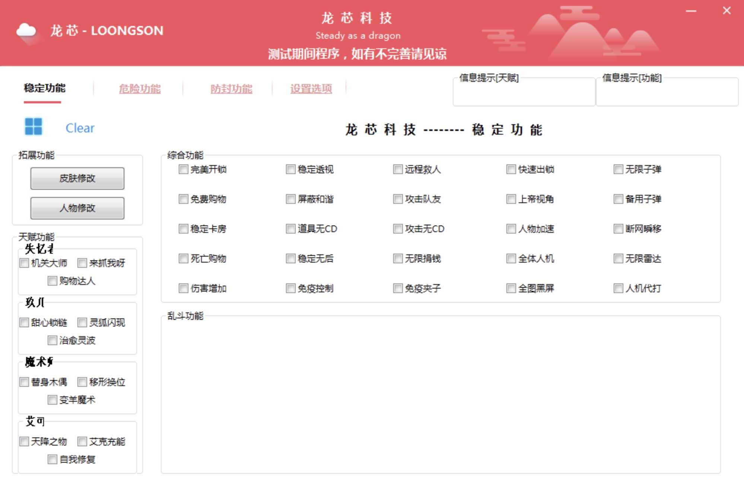This screenshot has width=744, height=482.
Task: Enable the 完美开锁 checkbox
Action: 183,170
